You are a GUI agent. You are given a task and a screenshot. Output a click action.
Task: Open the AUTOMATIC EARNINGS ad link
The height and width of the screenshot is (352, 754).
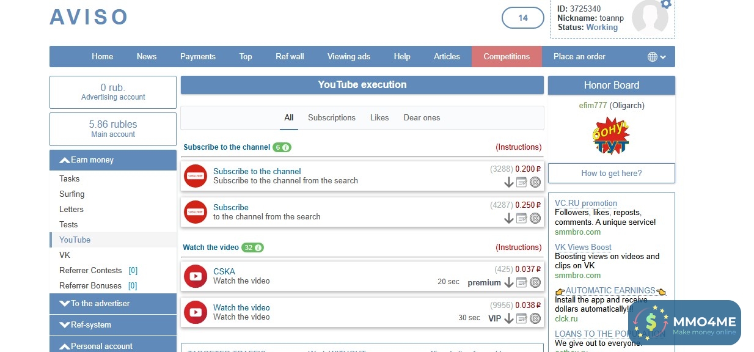point(610,290)
